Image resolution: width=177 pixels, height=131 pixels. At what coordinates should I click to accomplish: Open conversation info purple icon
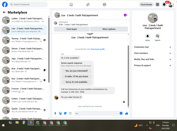(x=125, y=15)
